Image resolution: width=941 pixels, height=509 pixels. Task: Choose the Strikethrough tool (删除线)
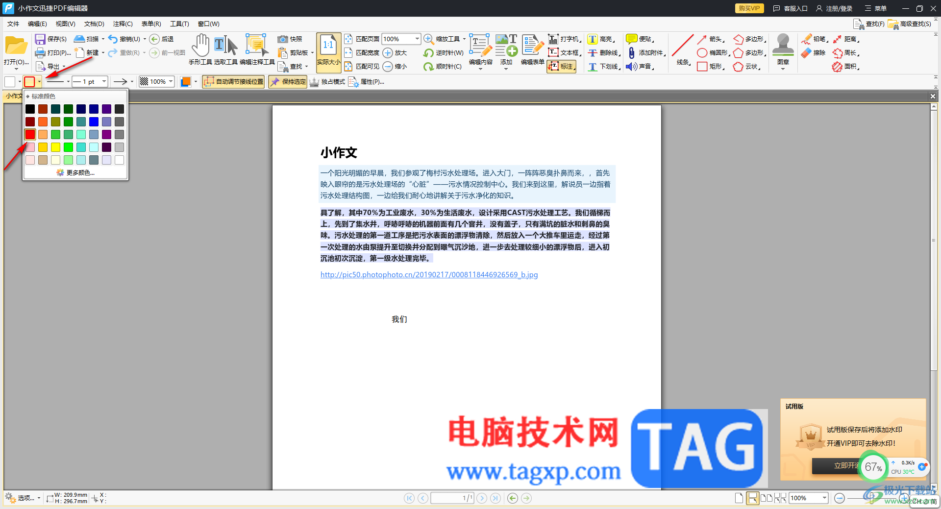pyautogui.click(x=604, y=53)
